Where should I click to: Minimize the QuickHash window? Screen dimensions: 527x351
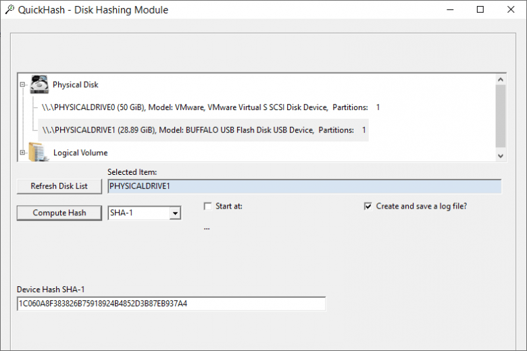450,9
